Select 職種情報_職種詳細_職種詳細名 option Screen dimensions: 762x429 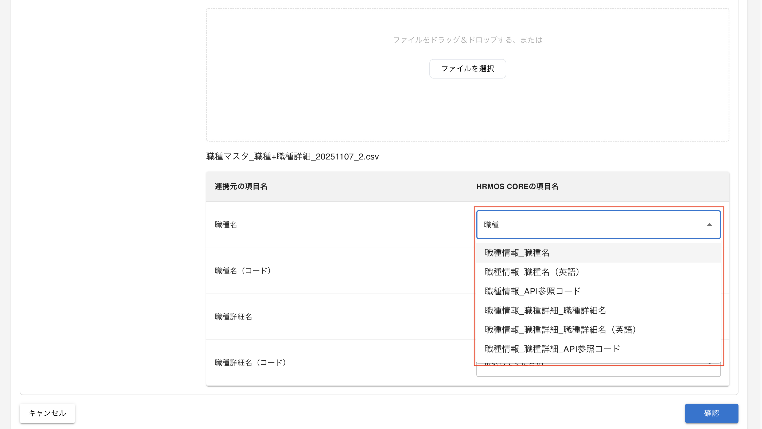545,310
